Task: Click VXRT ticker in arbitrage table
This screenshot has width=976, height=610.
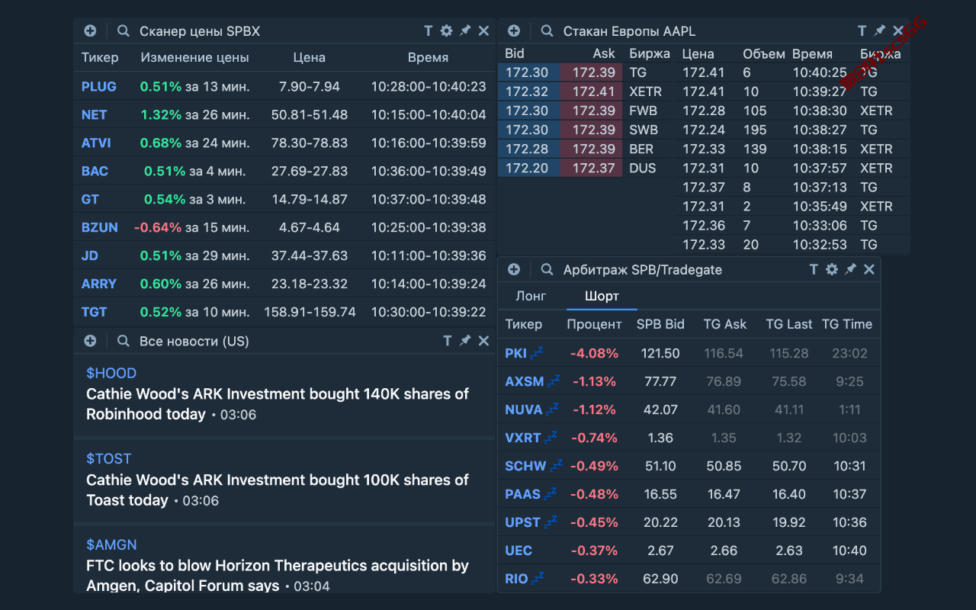Action: tap(523, 437)
